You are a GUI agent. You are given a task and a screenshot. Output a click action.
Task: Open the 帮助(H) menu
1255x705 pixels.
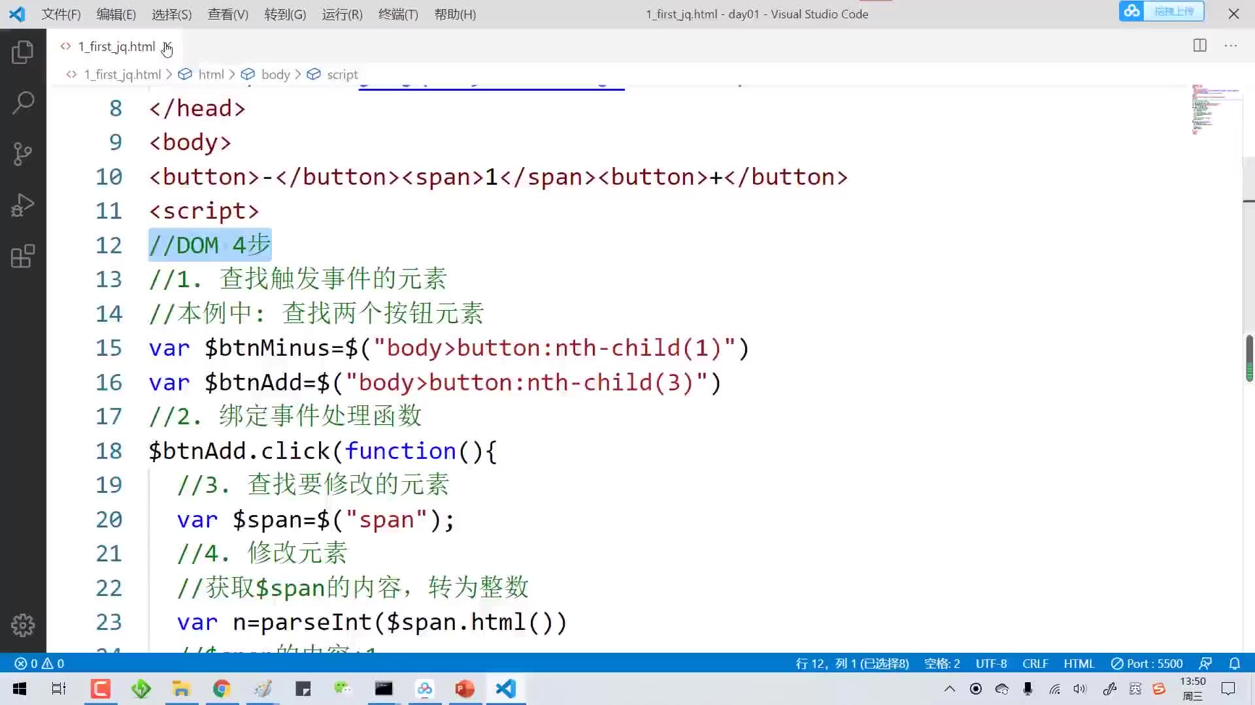(x=455, y=14)
